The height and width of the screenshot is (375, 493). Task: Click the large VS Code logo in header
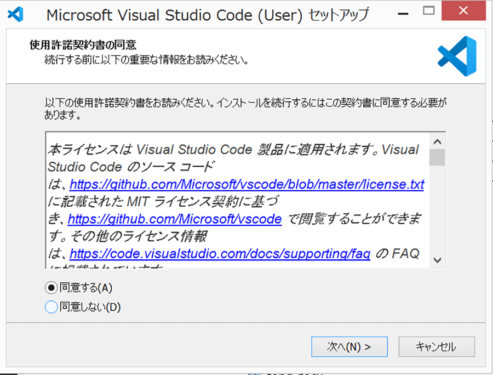click(457, 56)
